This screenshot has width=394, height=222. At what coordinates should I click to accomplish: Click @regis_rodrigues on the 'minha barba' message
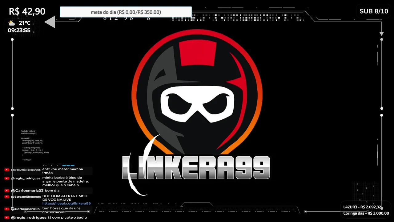26,179
